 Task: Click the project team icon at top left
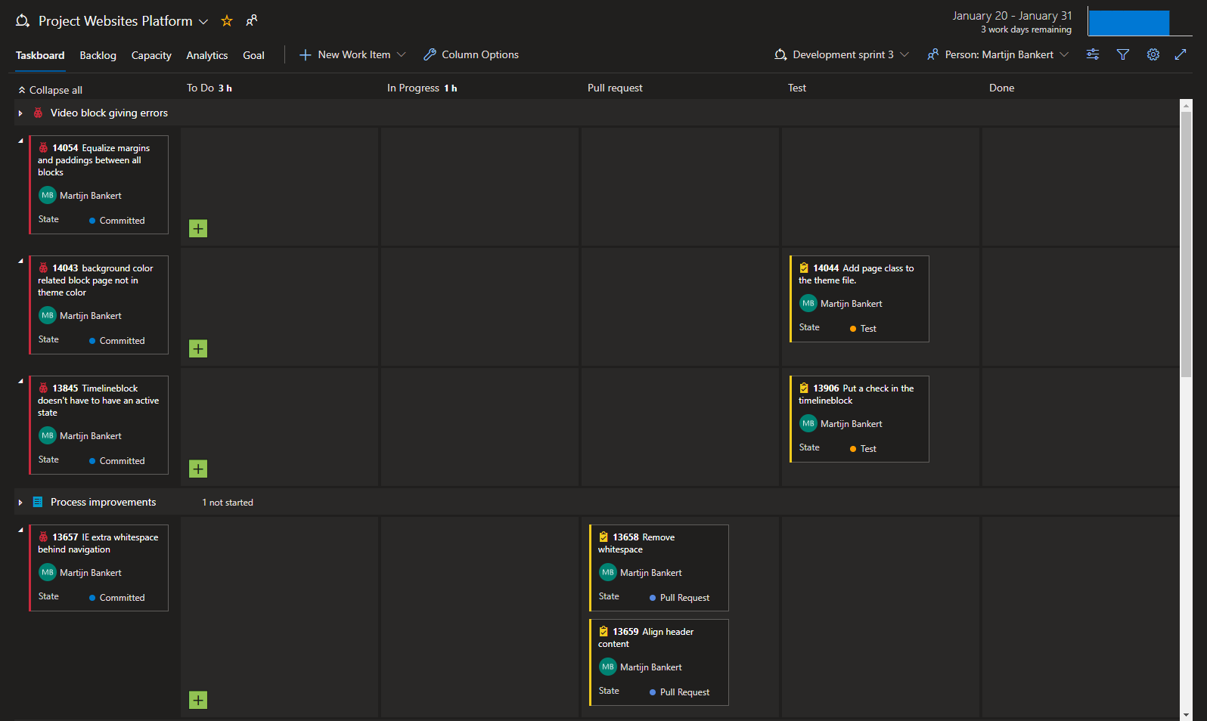(x=23, y=21)
